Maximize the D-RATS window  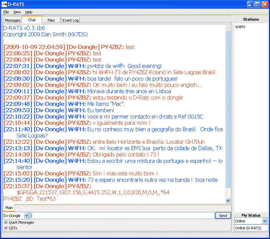[x=258, y=4]
